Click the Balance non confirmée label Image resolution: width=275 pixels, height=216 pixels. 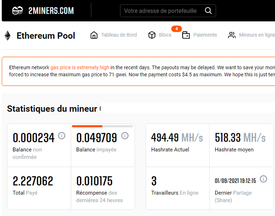(27, 153)
